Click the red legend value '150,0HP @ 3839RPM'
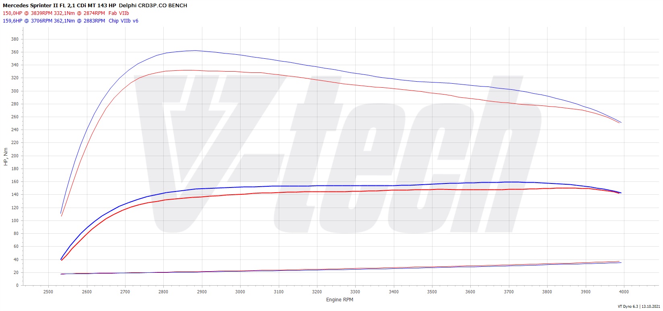Image resolution: width=663 pixels, height=311 pixels. point(27,13)
